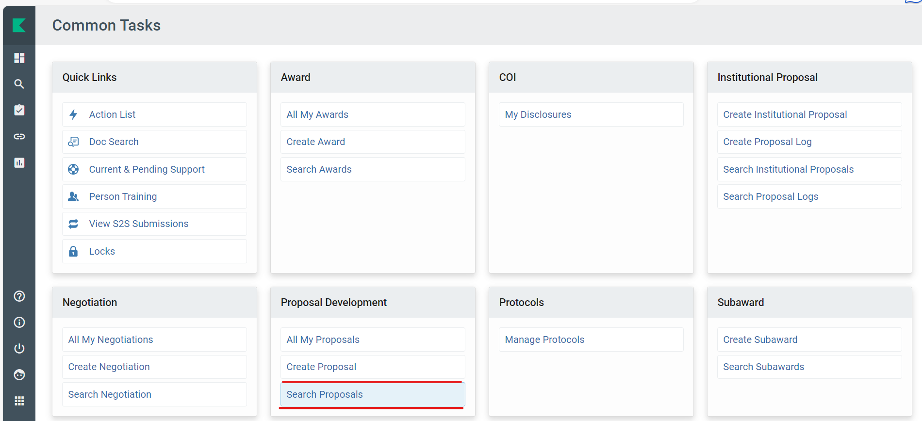Select Create Institutional Proposal
This screenshot has width=922, height=421.
[809, 114]
